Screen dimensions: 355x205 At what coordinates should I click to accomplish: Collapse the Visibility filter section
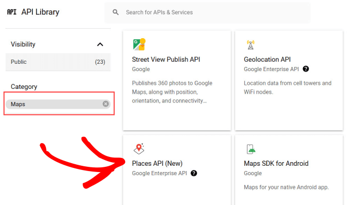tap(100, 44)
